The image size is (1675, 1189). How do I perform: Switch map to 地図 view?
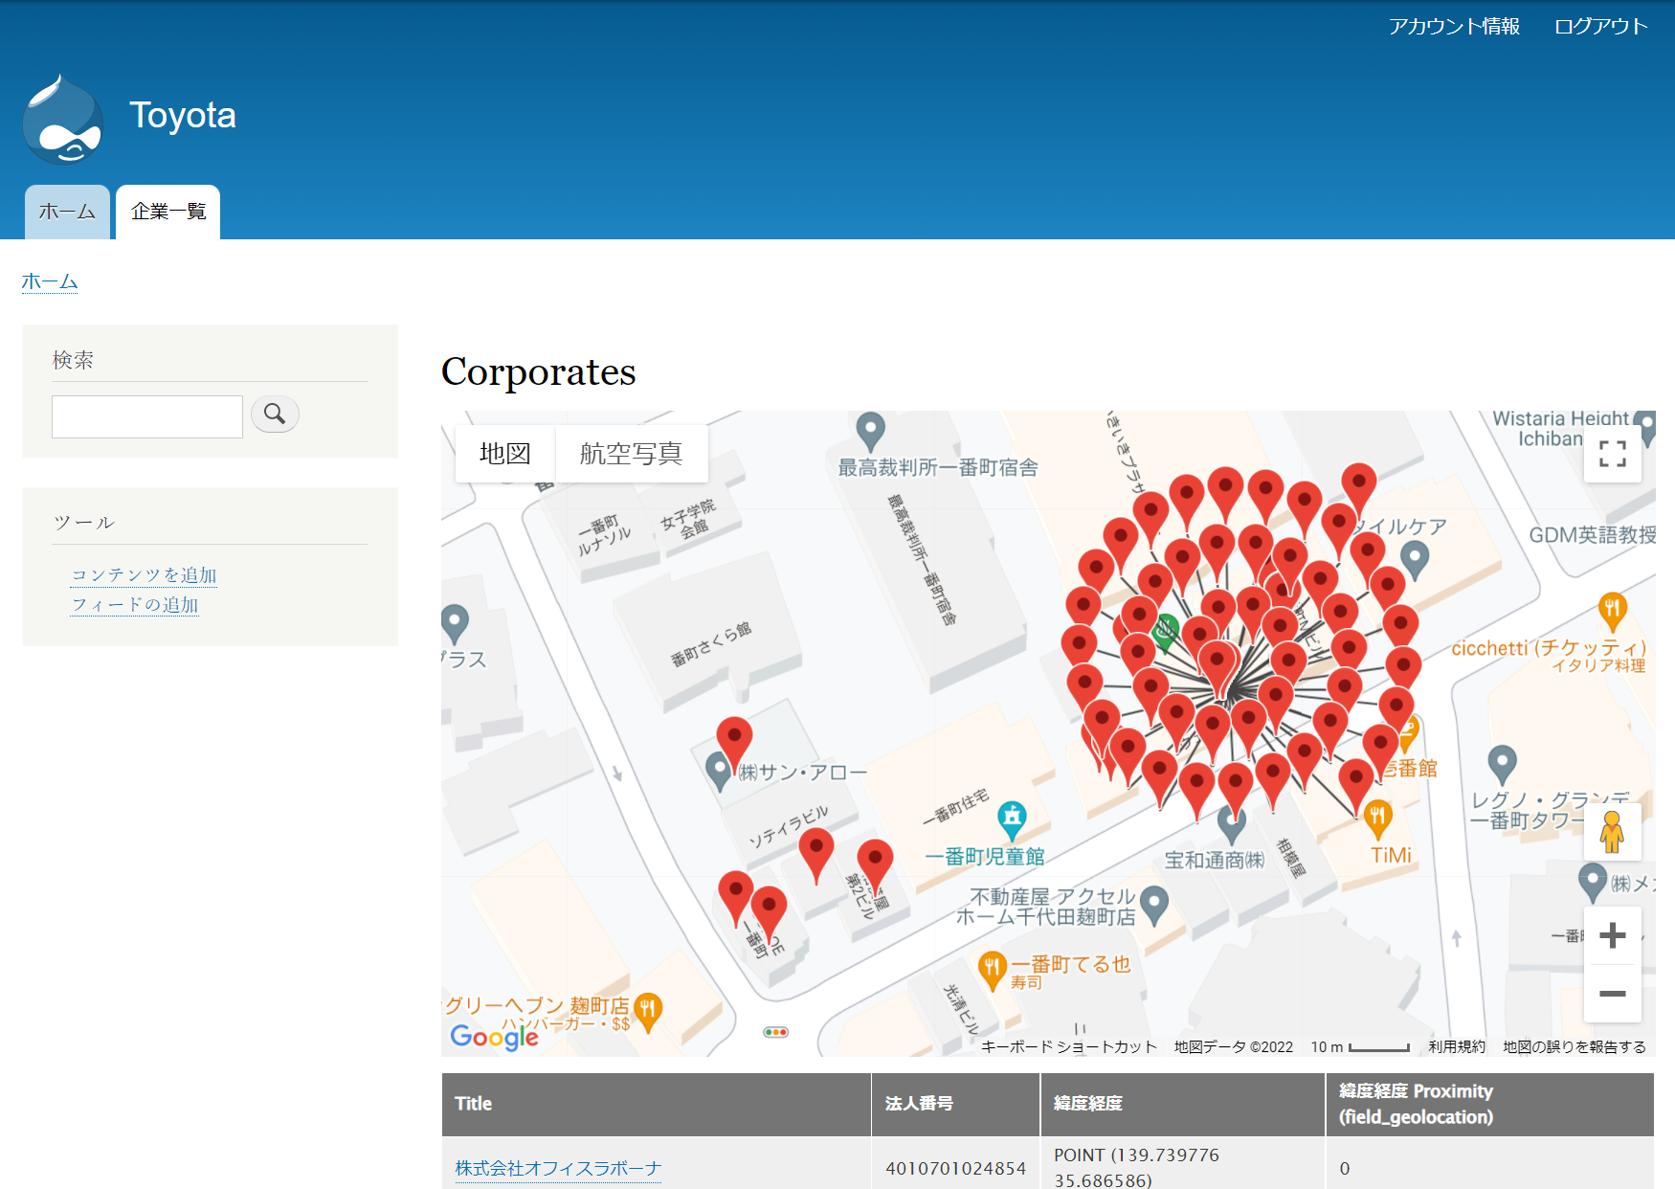coord(504,454)
